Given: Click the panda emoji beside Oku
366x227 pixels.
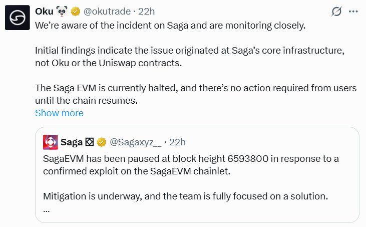Looking at the screenshot, I should pos(62,11).
